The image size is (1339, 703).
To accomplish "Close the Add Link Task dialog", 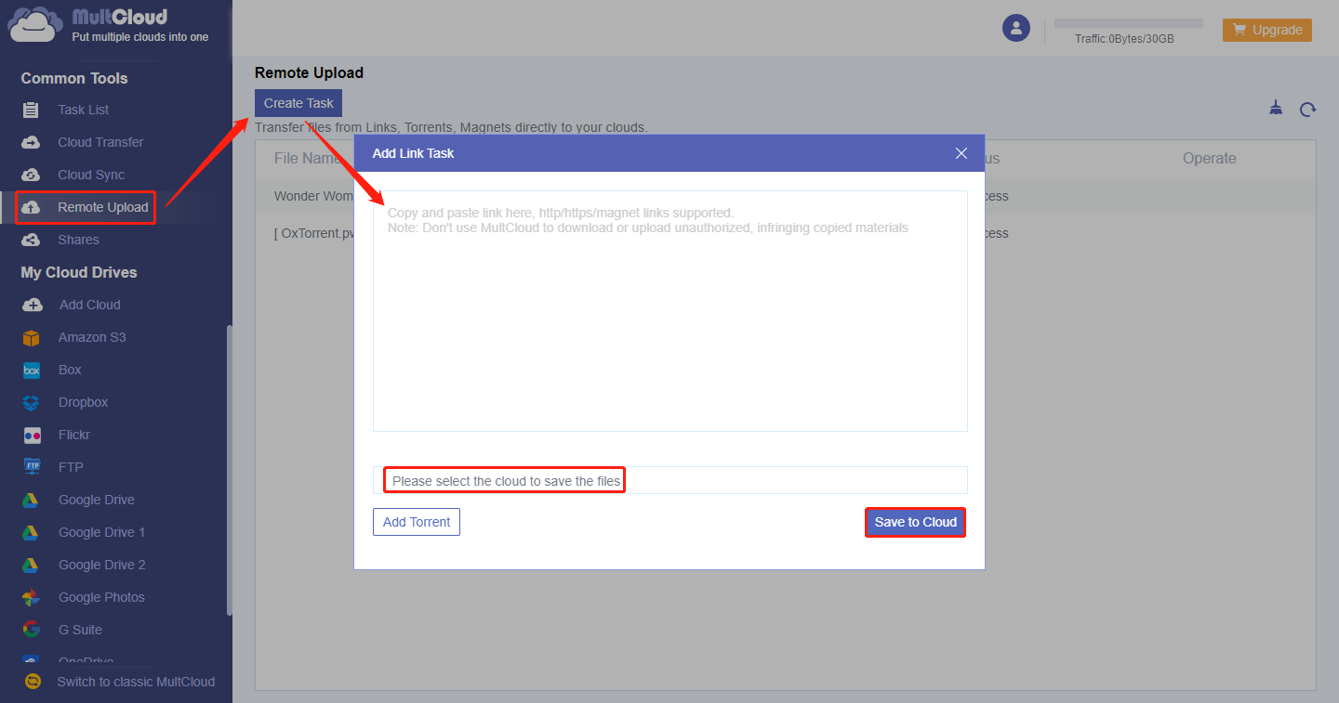I will pyautogui.click(x=961, y=153).
